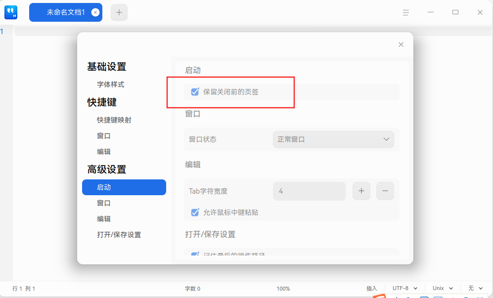Image resolution: width=493 pixels, height=298 pixels.
Task: Open 编辑 under 快捷键 section
Action: point(104,152)
